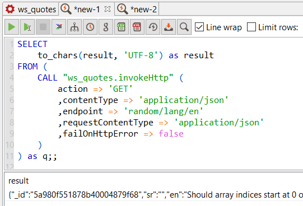The height and width of the screenshot is (206, 303).
Task: Click the false value on line 9
Action: [171, 134]
